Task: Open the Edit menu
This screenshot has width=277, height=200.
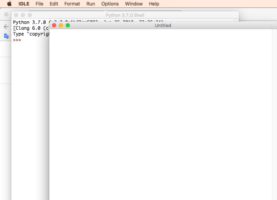Action: (54, 4)
